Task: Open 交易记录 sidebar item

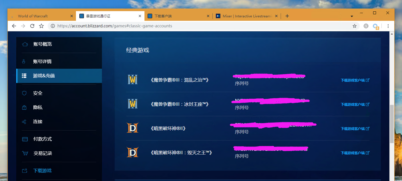Action: pos(59,153)
